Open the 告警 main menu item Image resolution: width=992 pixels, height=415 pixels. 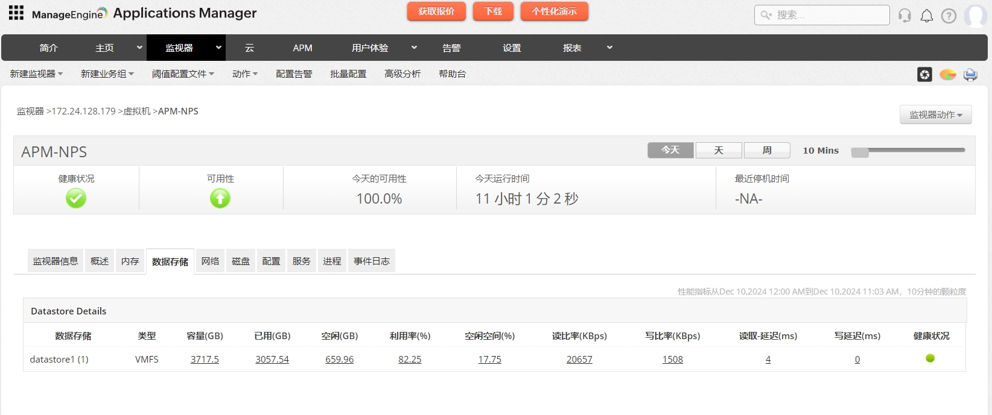(451, 48)
